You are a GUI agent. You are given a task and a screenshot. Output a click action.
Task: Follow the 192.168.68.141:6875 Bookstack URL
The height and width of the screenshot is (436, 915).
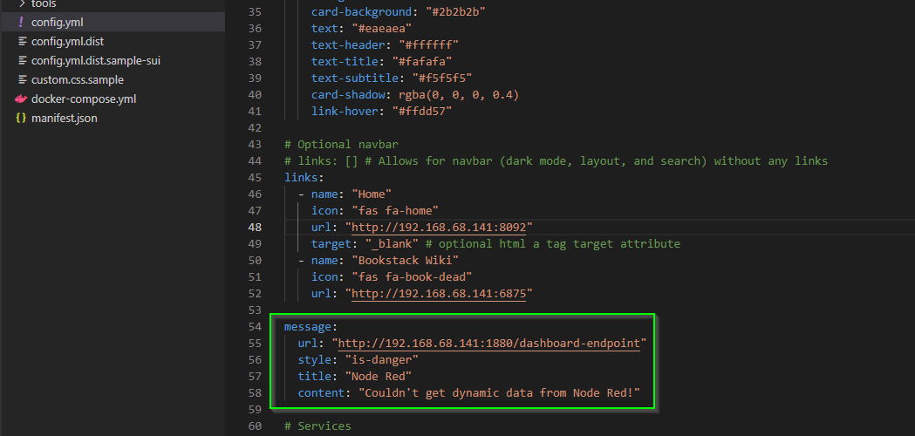coord(439,293)
